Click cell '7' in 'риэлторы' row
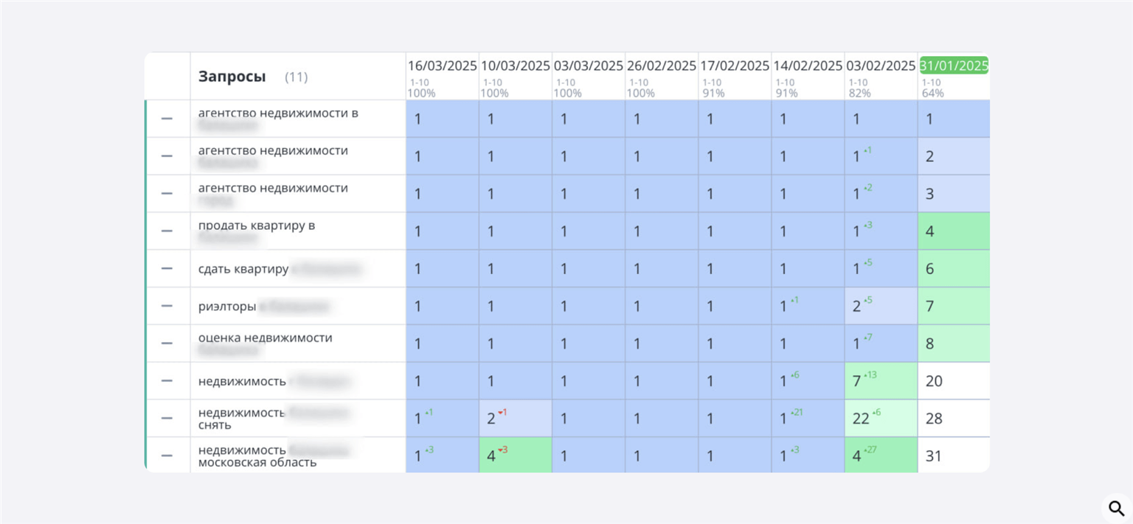This screenshot has height=524, width=1133. pos(954,306)
